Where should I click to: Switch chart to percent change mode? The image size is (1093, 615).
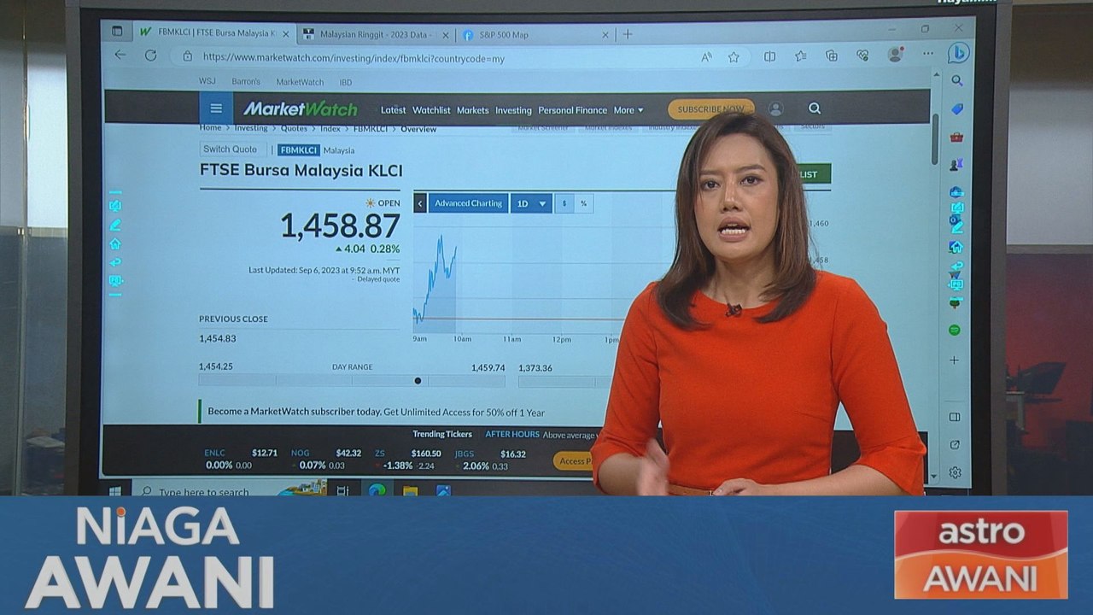coord(583,203)
